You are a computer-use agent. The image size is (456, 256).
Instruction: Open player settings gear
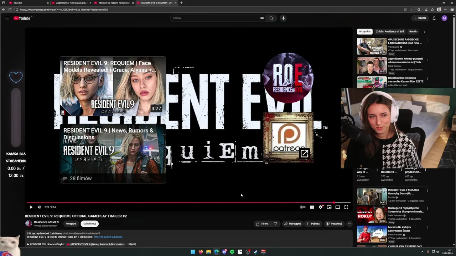[x=321, y=207]
